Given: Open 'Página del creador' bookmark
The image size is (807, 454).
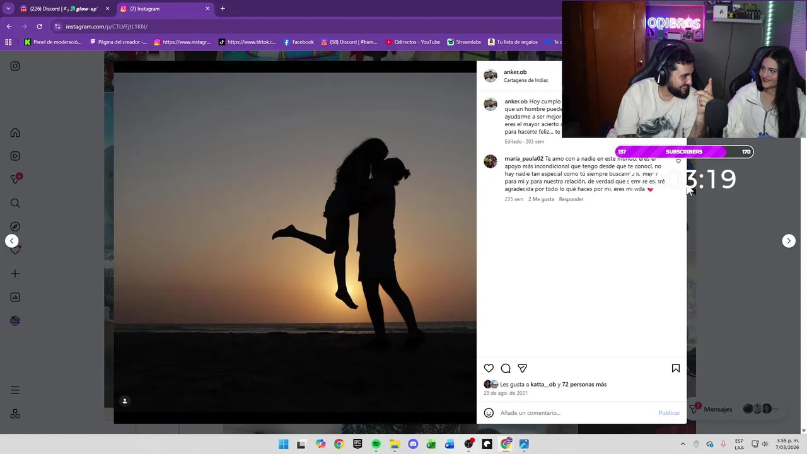Looking at the screenshot, I should pyautogui.click(x=119, y=42).
